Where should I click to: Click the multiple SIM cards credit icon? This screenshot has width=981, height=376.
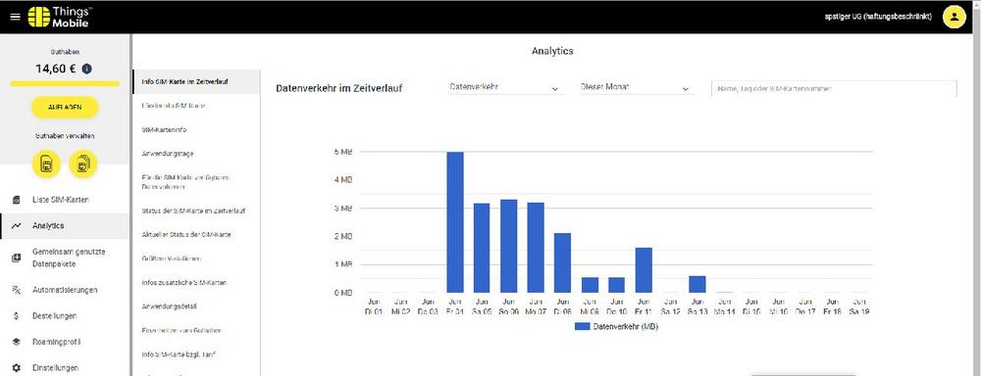click(83, 164)
